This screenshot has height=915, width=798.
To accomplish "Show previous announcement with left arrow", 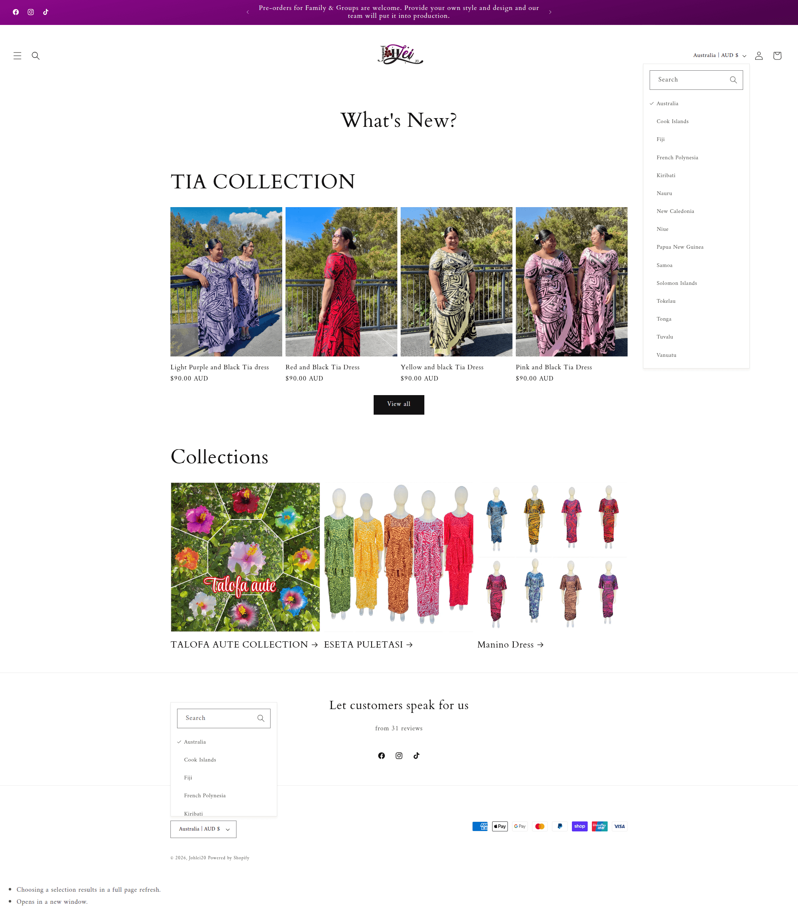I will point(248,12).
